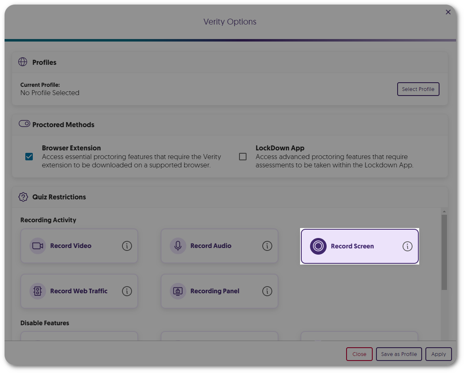Open the info tooltip for Record Audio
The image size is (464, 373).
[267, 246]
